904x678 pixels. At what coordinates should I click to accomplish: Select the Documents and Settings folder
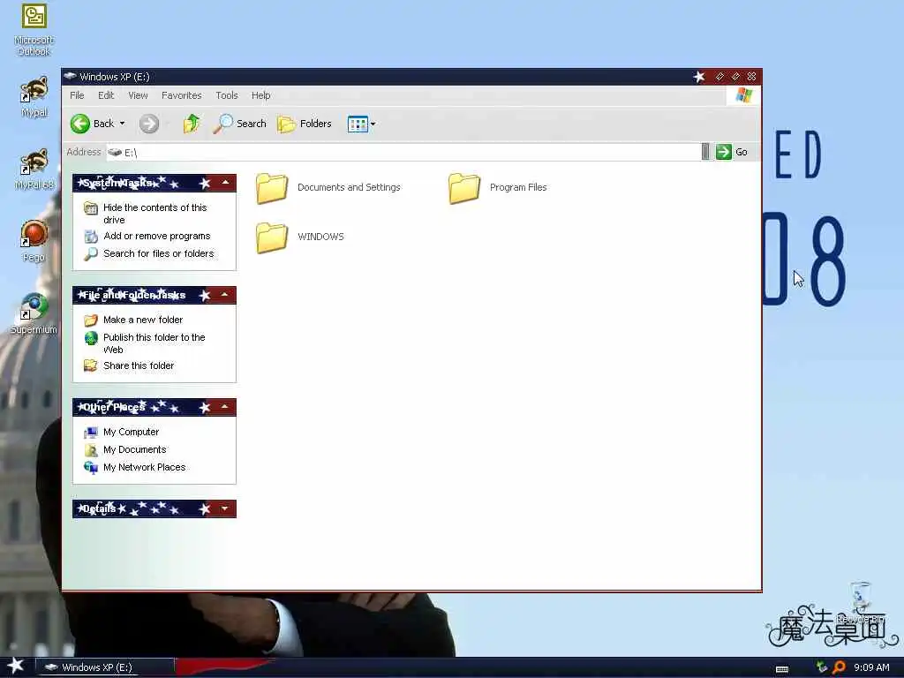[x=328, y=187]
